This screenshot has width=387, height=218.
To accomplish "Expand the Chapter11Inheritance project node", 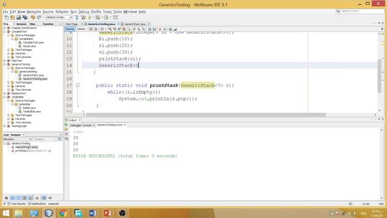I will tap(5, 28).
